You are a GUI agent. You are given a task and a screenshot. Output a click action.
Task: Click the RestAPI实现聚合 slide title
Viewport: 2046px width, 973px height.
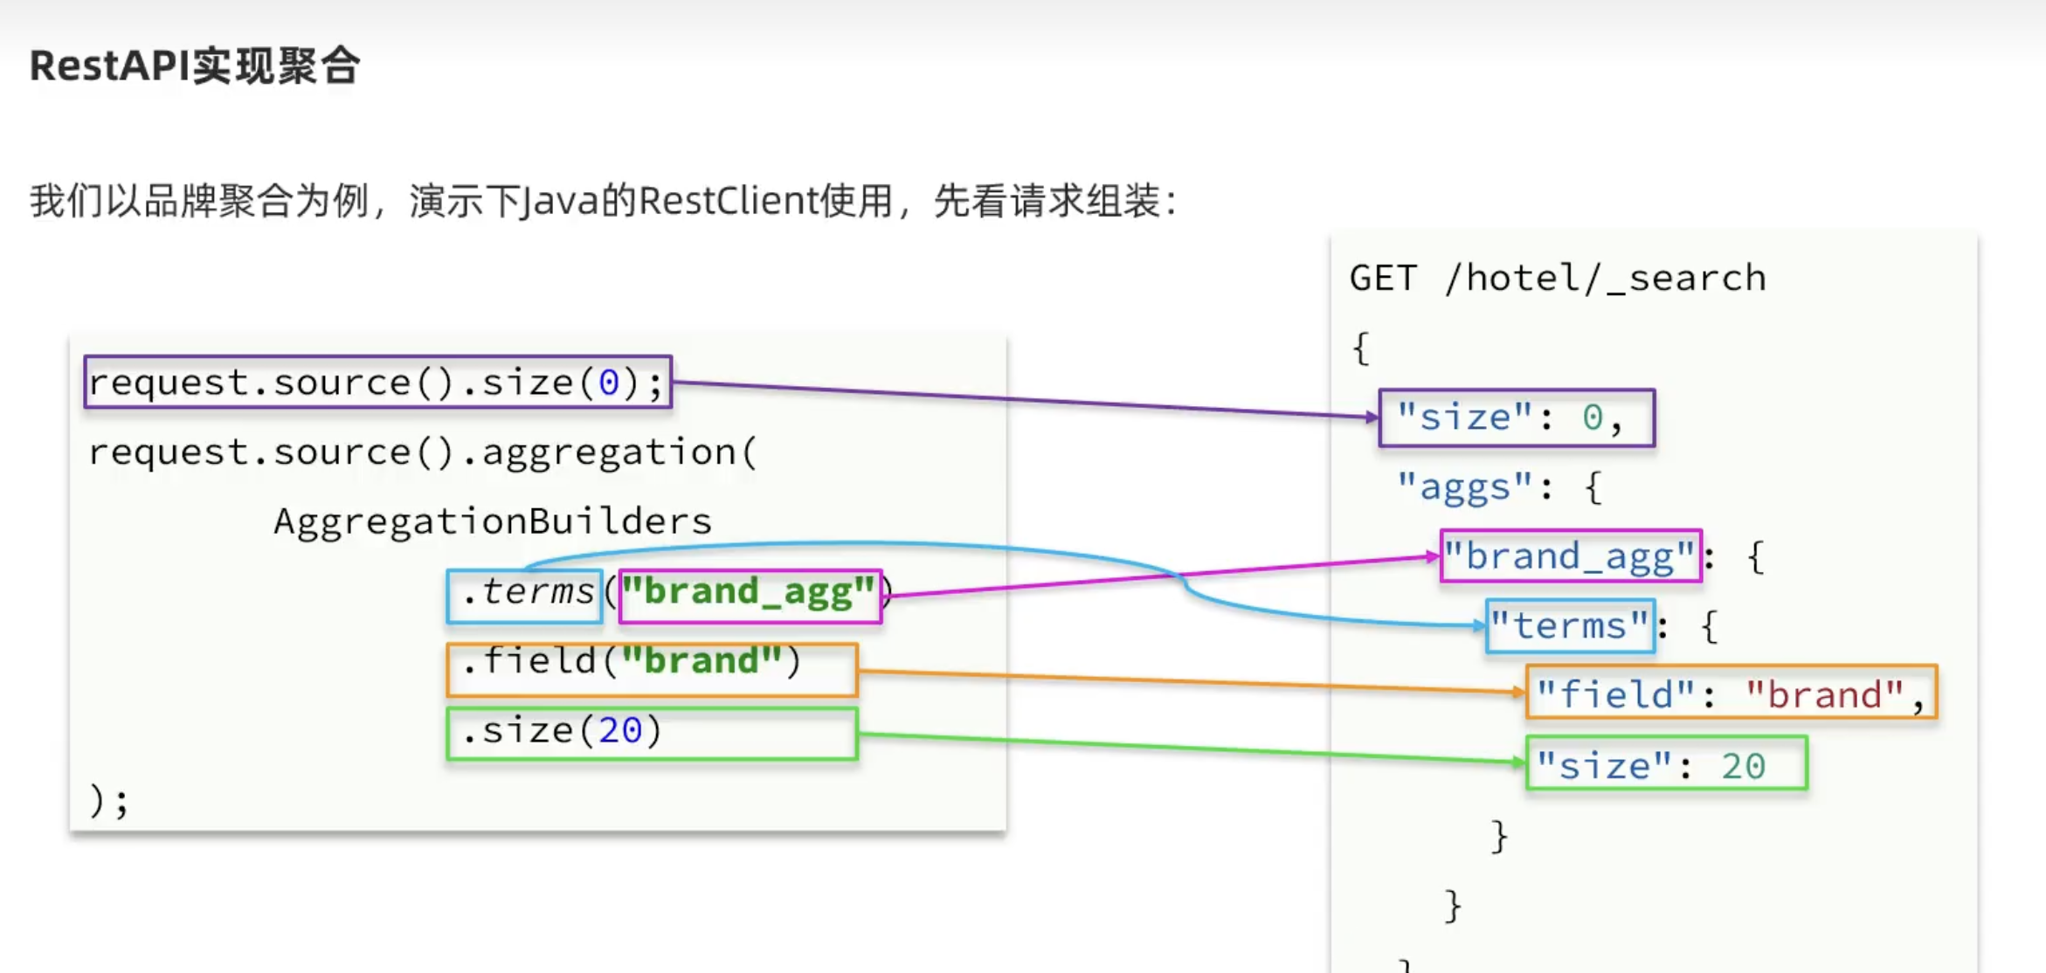pyautogui.click(x=195, y=66)
